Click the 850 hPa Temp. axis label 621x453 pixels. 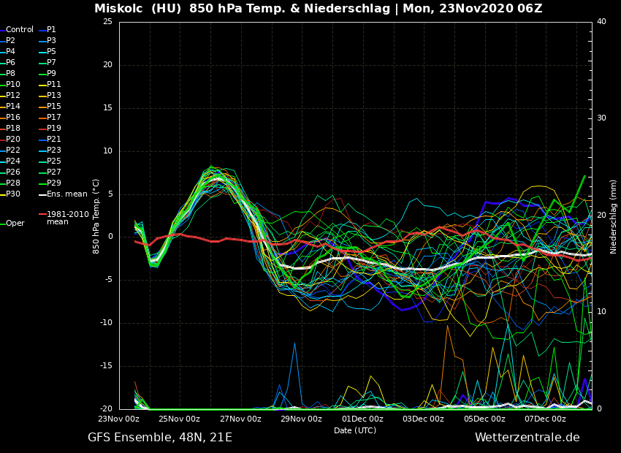96,216
